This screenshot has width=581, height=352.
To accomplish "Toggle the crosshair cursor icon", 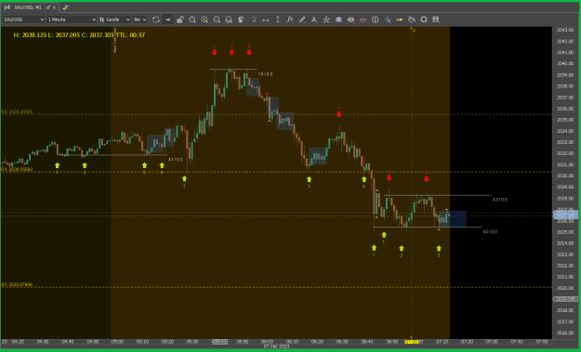I will click(x=388, y=20).
